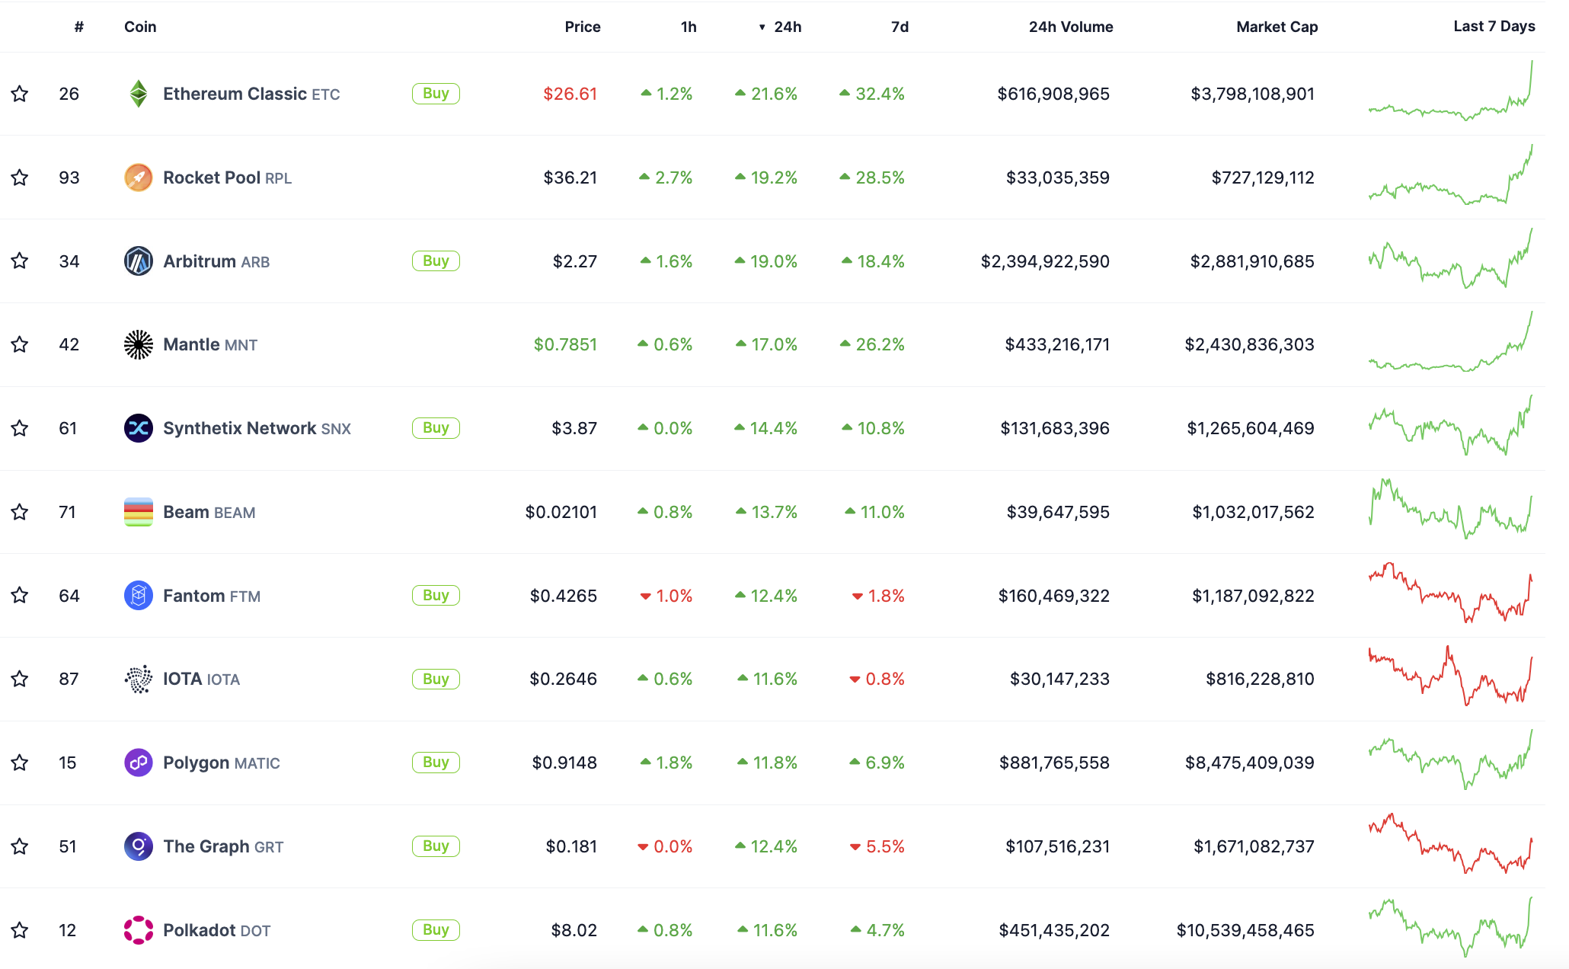Favorite Ethereum Classic with the star
This screenshot has width=1569, height=969.
point(20,94)
